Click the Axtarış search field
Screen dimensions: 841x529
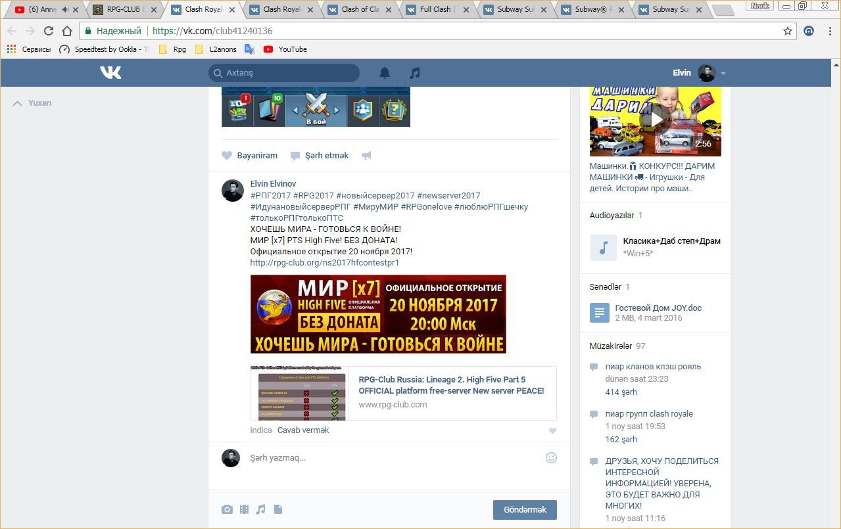[284, 73]
